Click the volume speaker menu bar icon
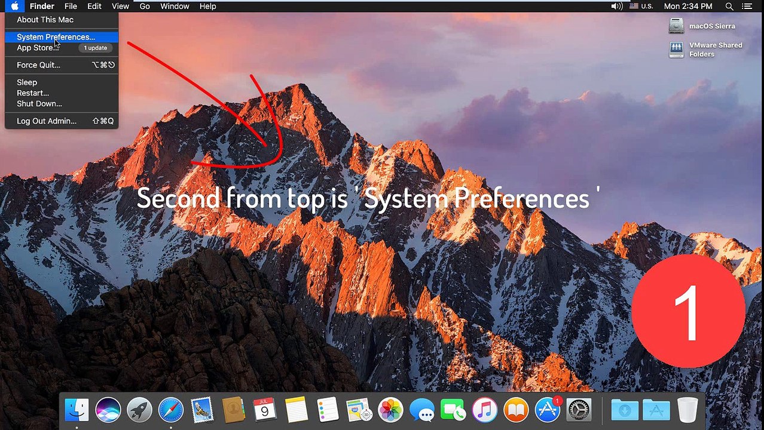This screenshot has width=764, height=430. point(617,6)
